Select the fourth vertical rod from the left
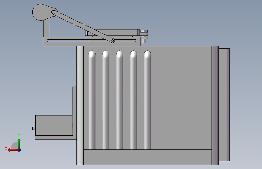 134,100
